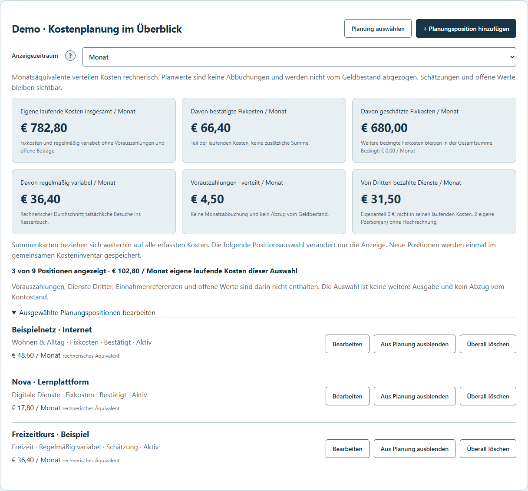528x491 pixels.
Task: Click 'Überall löschen' for Freizeitkurs · Beispiel
Action: click(x=488, y=449)
